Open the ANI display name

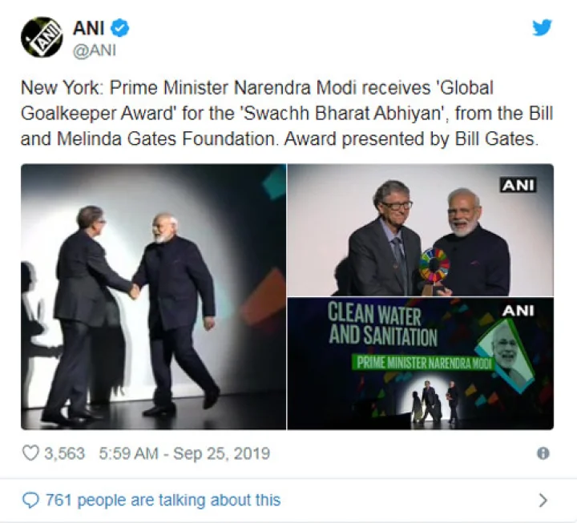click(x=89, y=28)
